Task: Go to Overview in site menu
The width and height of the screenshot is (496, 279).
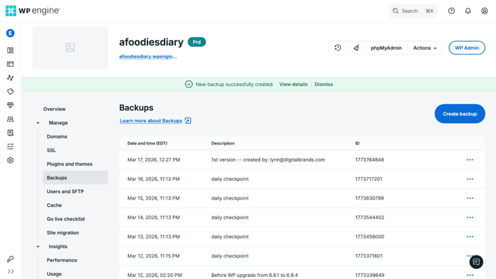Action: click(55, 109)
